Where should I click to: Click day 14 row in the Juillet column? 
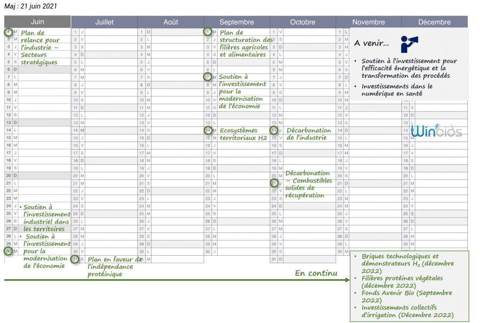[x=104, y=130]
